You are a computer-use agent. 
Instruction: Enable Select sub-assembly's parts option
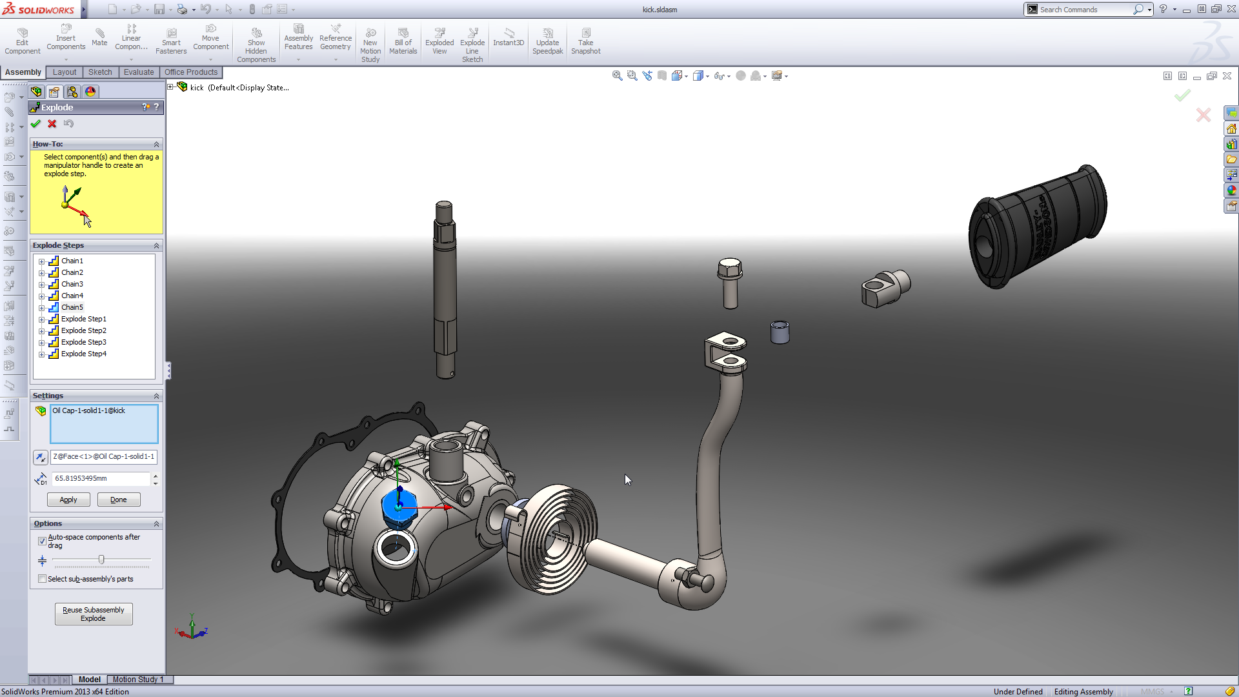click(x=43, y=579)
